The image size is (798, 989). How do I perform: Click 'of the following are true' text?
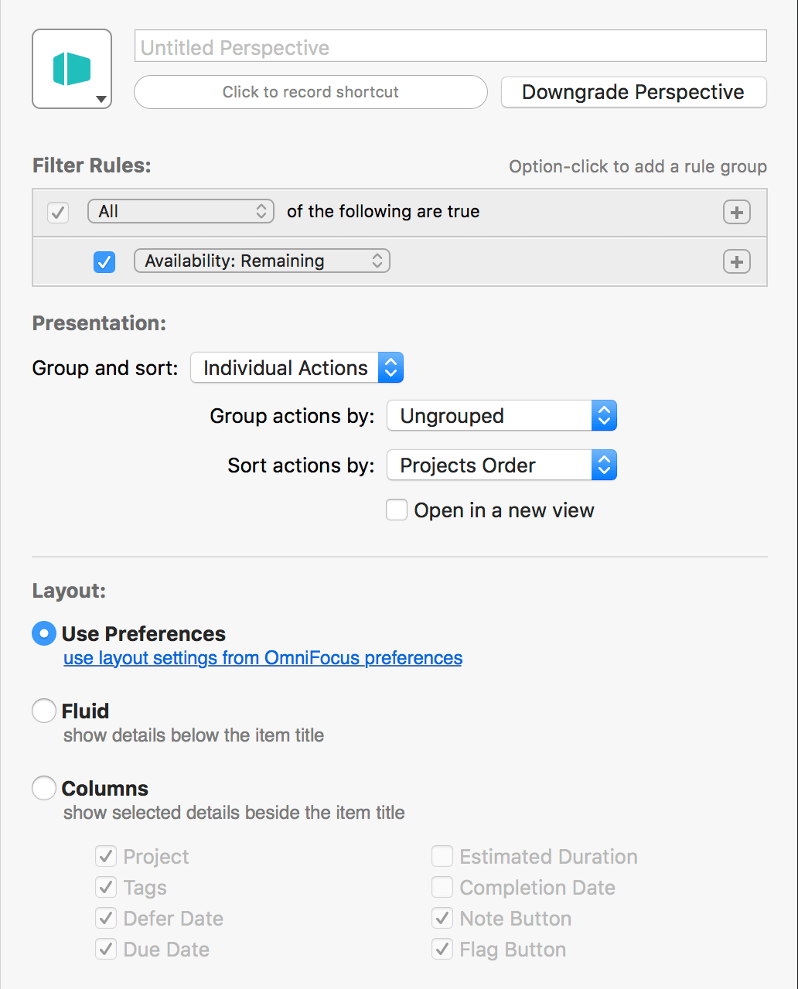tap(383, 212)
